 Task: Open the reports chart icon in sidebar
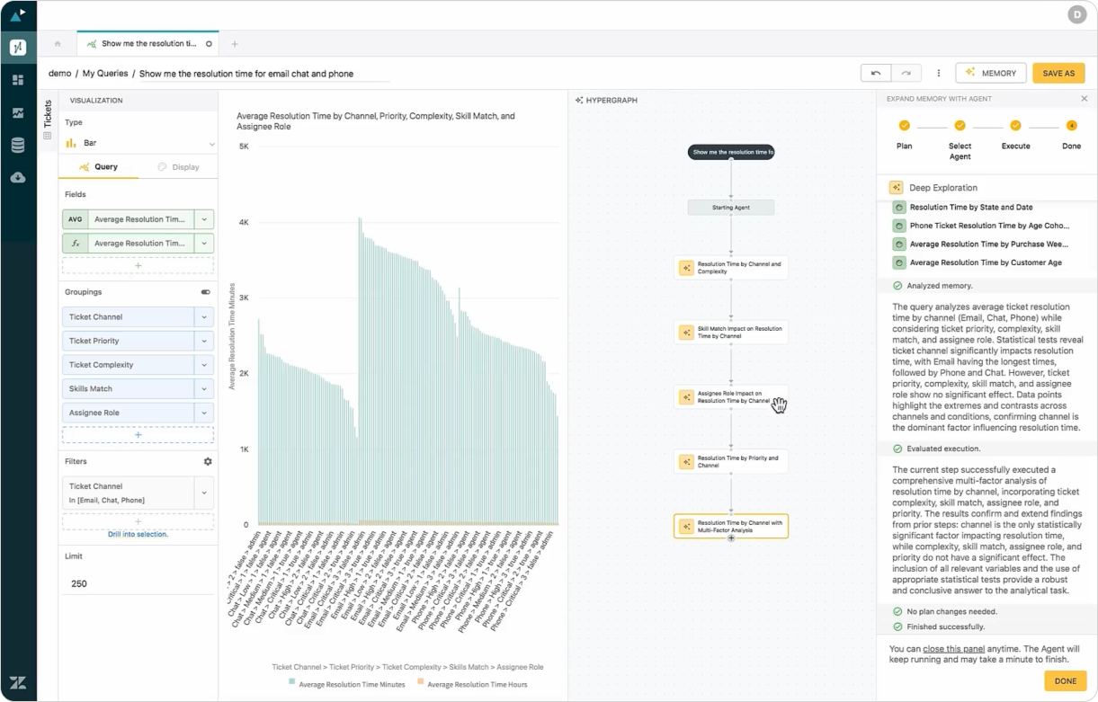coord(18,113)
